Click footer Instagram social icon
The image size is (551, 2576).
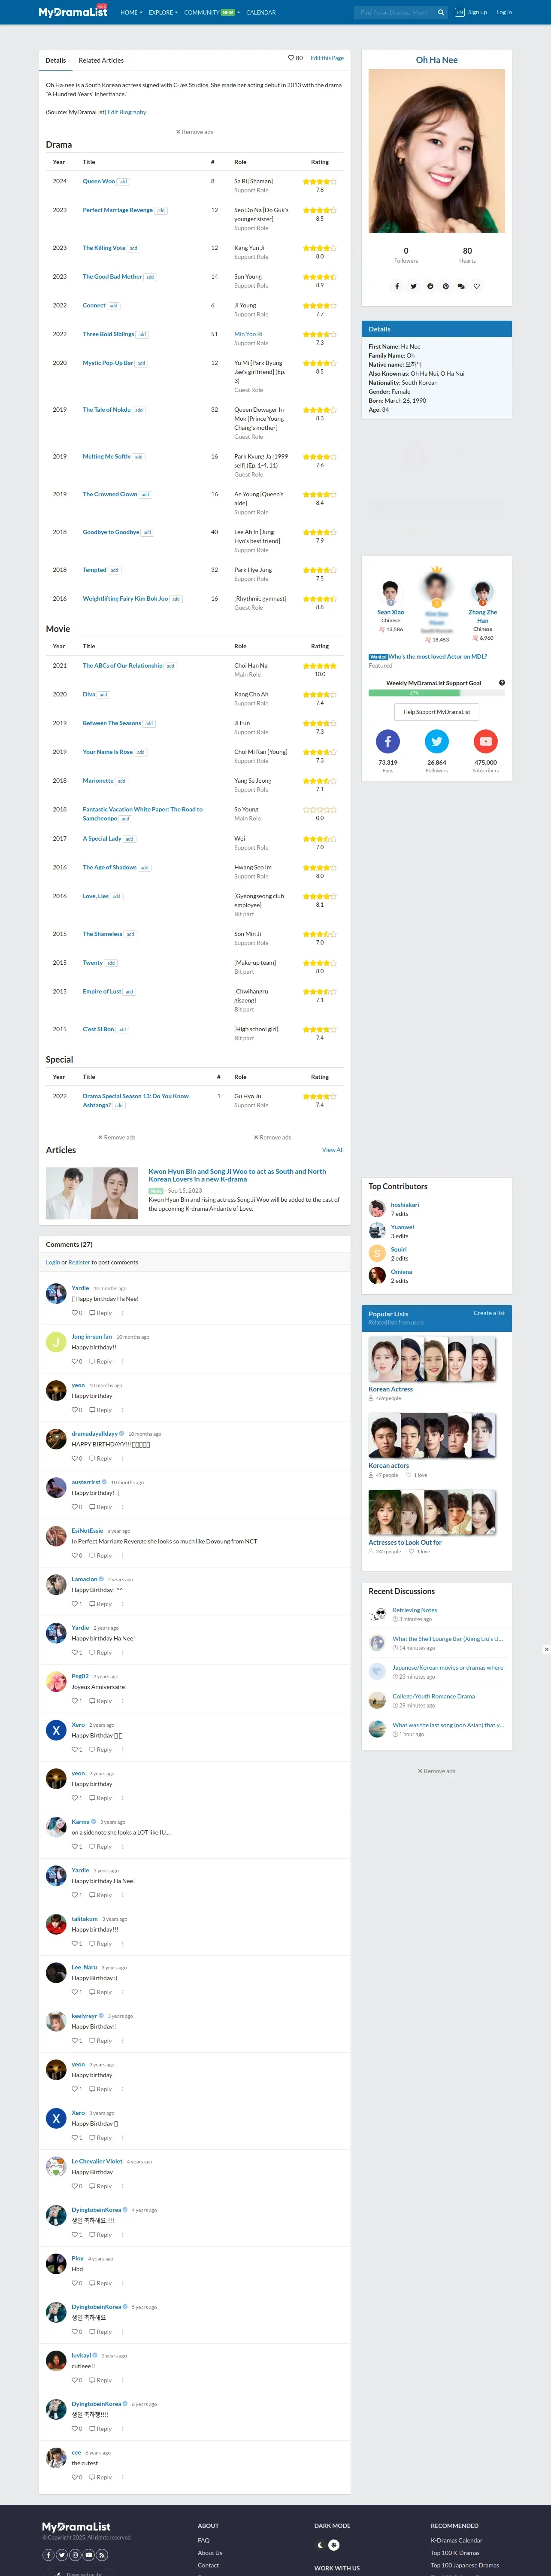pos(75,2554)
